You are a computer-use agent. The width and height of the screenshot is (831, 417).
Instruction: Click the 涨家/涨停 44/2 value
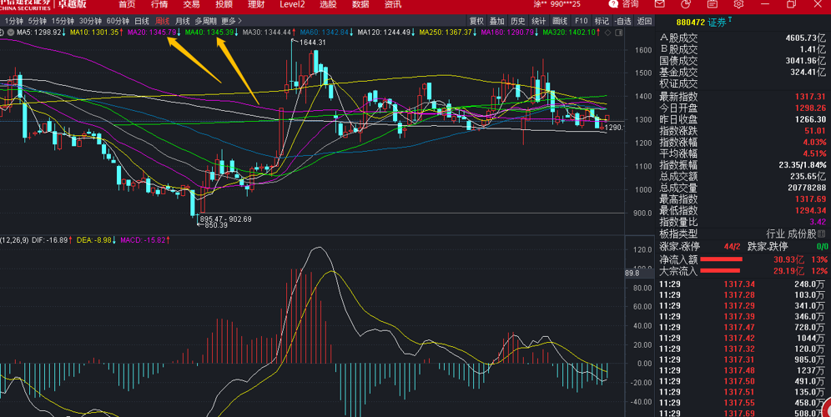732,246
